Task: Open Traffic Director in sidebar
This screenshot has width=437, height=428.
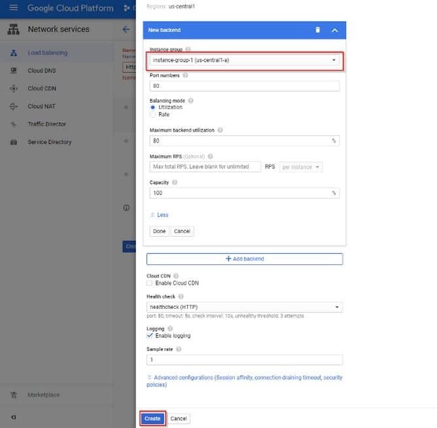Action: click(x=47, y=124)
